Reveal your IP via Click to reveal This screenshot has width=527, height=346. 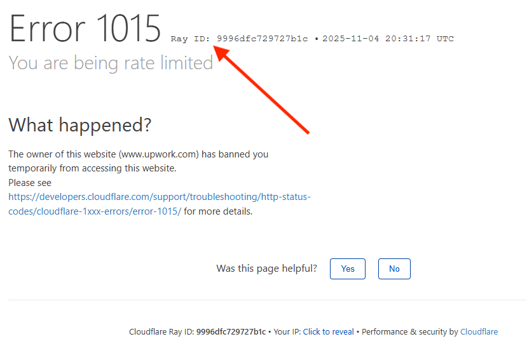[328, 331]
